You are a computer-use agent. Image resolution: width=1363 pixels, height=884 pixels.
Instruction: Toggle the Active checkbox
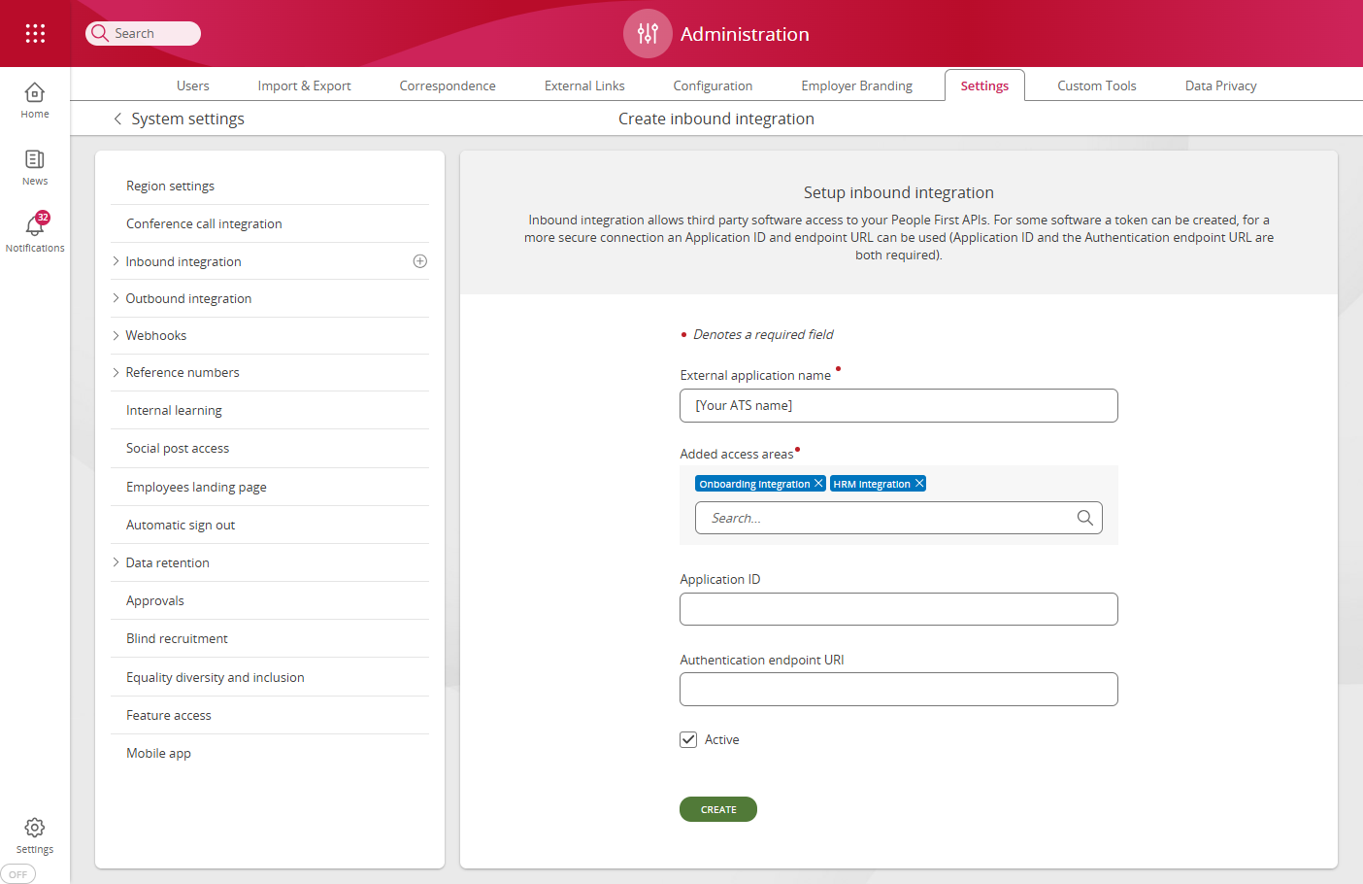[688, 739]
